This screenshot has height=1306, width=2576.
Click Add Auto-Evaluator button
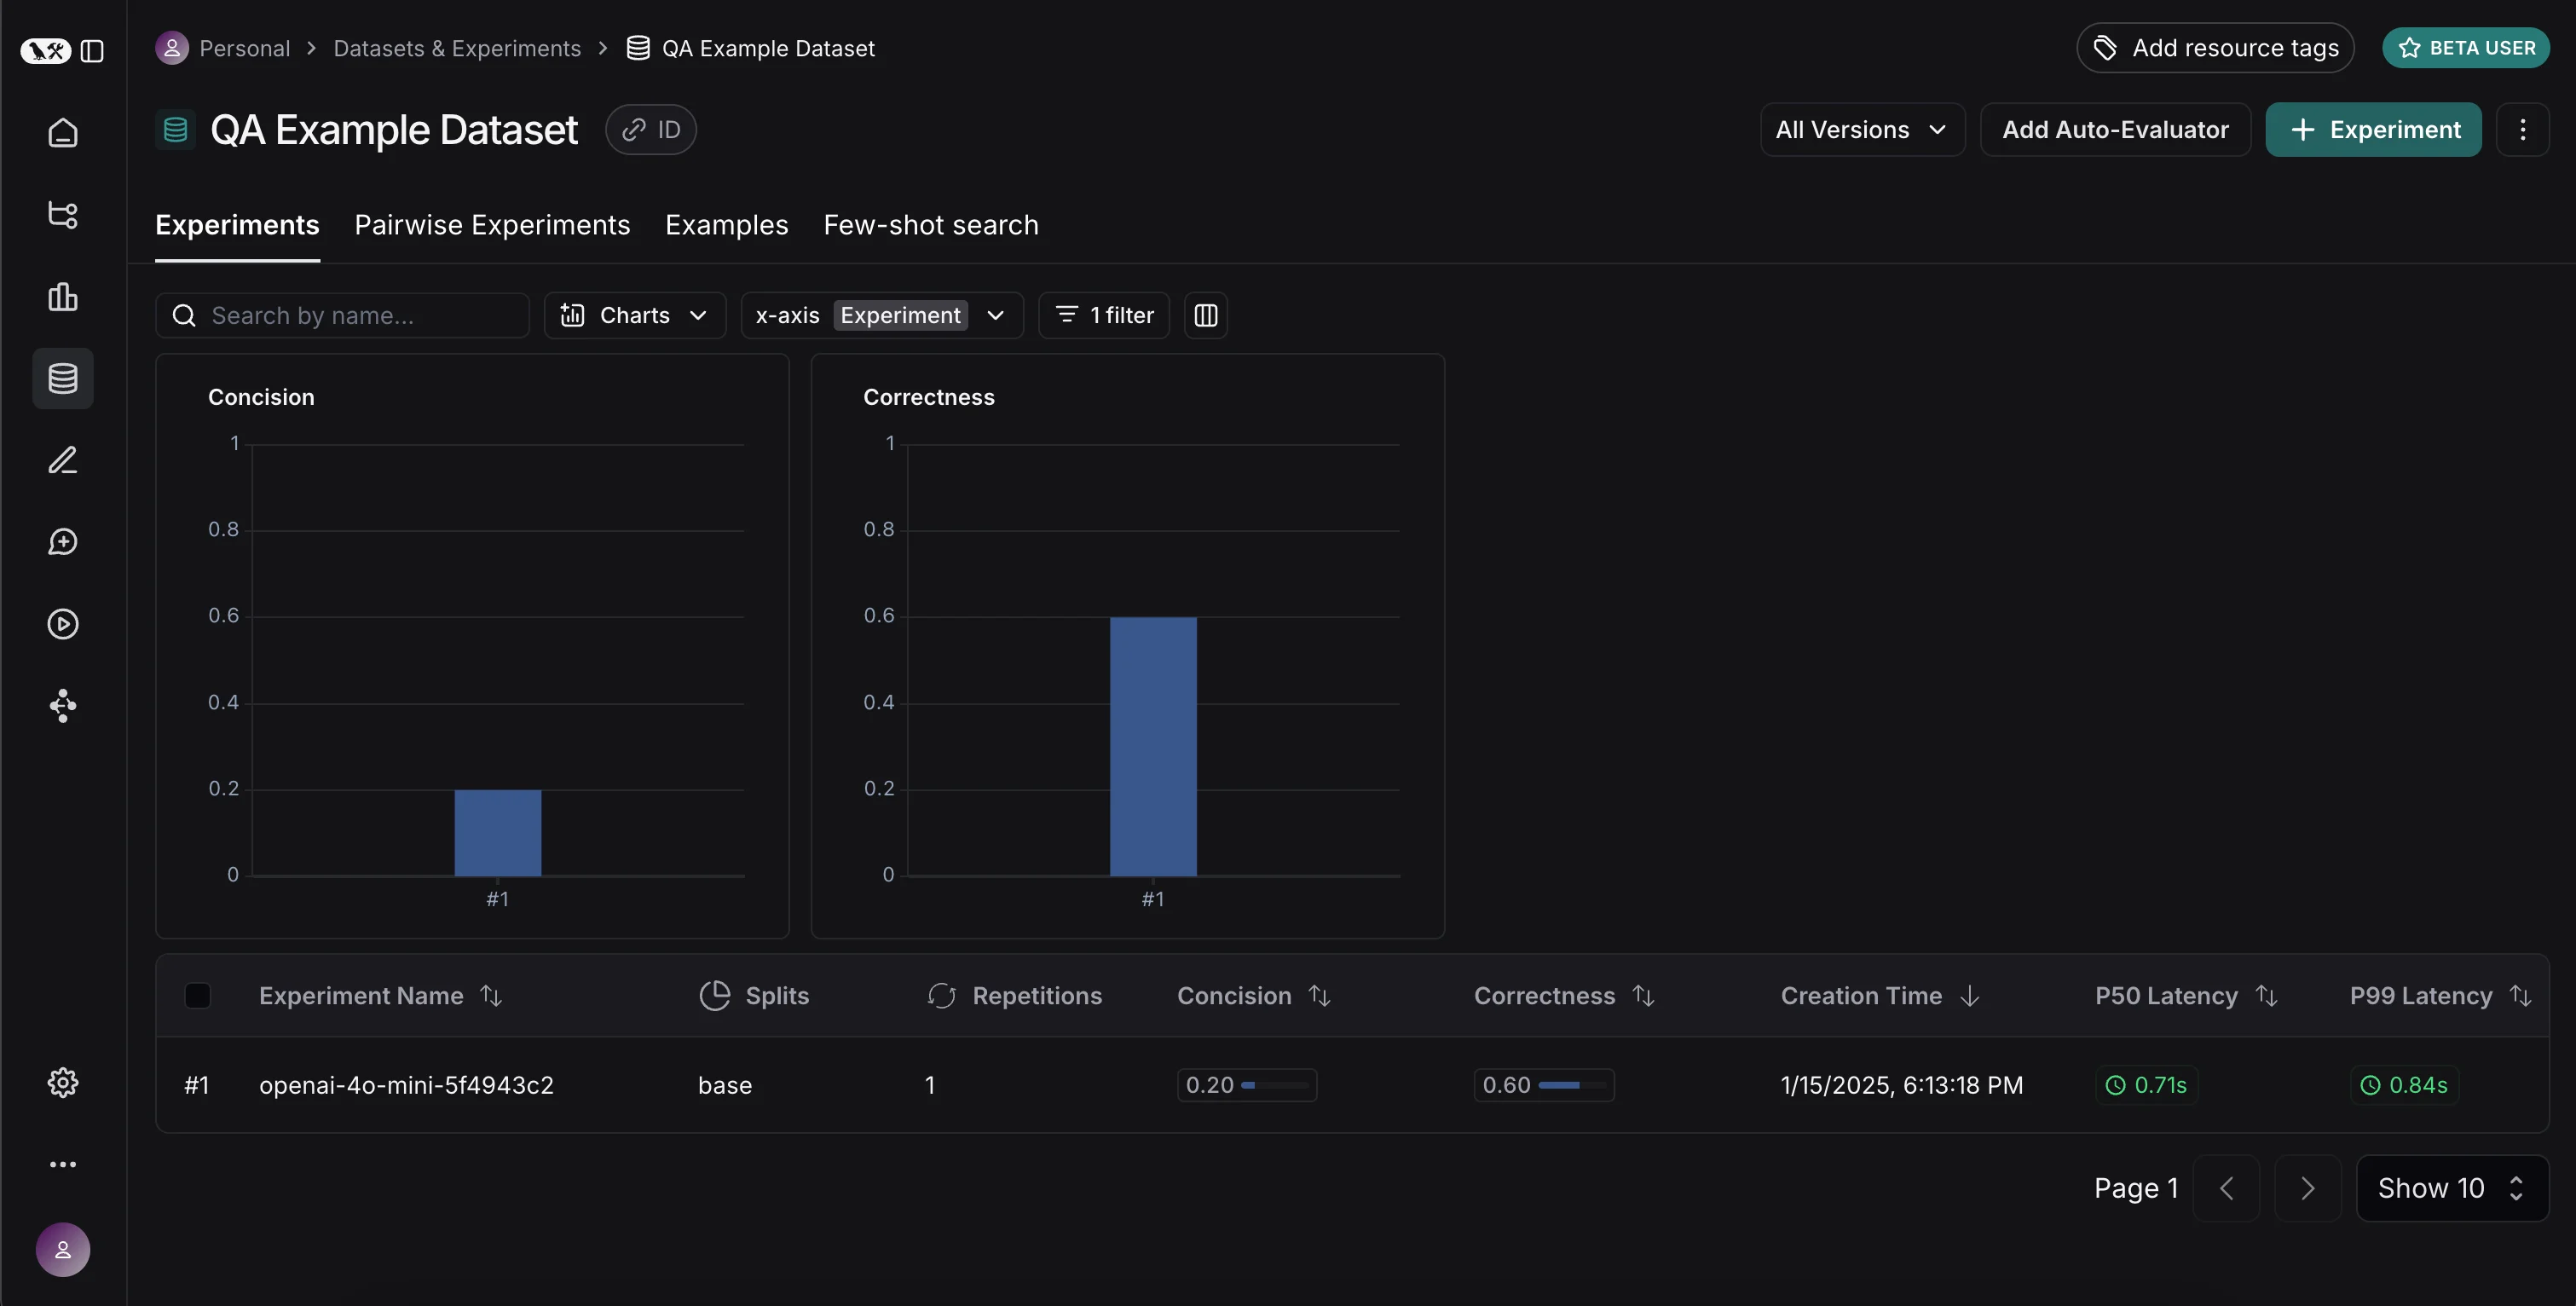[2115, 130]
